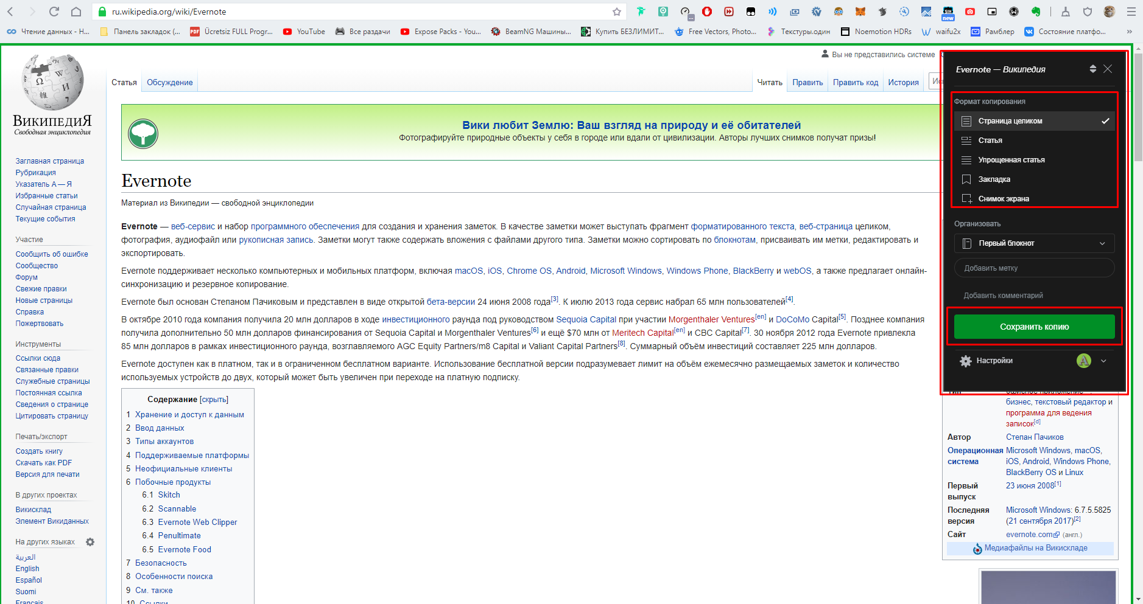This screenshot has height=604, width=1143.
Task: Select the Снимок экрана copy format
Action: point(1004,198)
